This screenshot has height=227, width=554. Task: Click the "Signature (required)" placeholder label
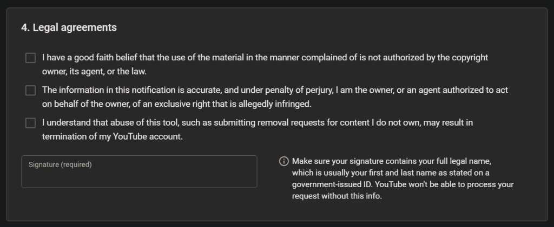[x=60, y=164]
